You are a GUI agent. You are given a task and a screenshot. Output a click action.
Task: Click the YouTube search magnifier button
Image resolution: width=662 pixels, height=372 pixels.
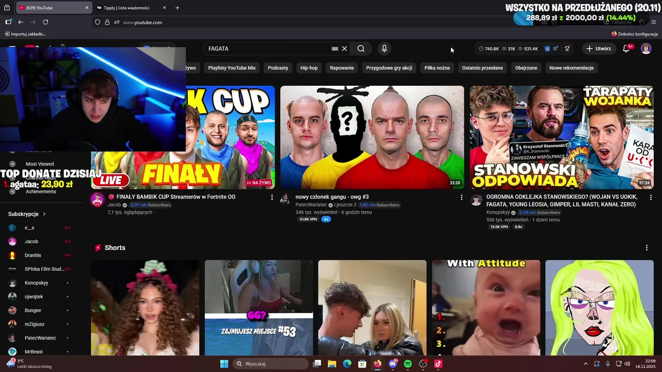(361, 49)
